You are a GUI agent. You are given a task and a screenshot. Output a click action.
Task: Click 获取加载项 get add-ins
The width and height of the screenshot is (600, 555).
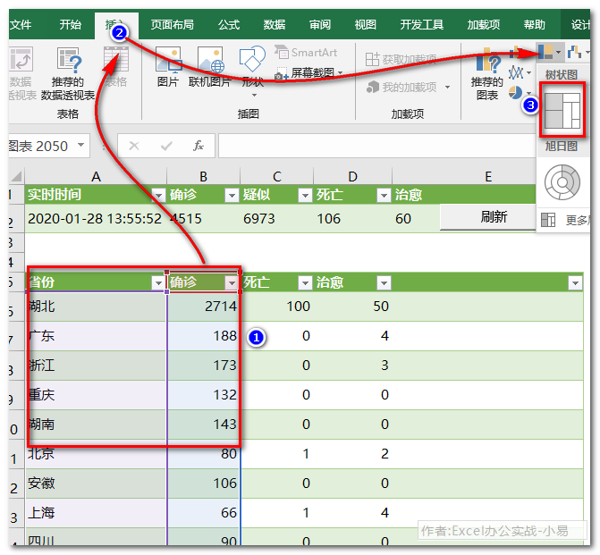[401, 59]
